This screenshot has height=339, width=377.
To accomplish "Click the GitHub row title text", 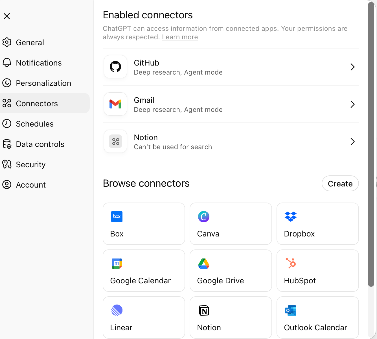I will [146, 63].
